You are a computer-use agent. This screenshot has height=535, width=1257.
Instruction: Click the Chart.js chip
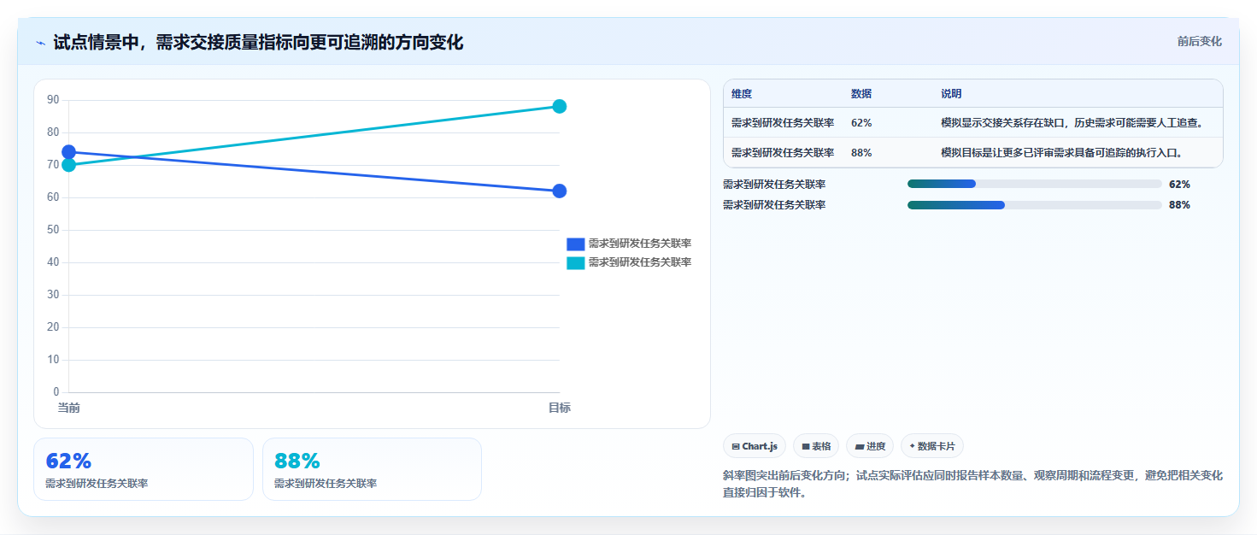pos(755,446)
